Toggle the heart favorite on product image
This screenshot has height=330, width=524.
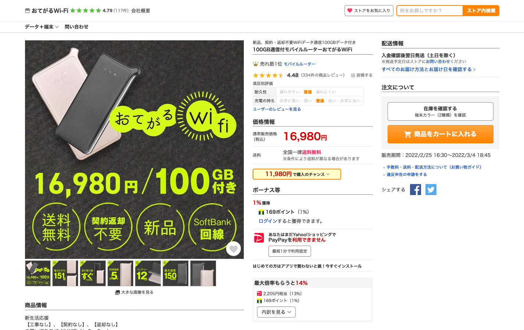[234, 249]
